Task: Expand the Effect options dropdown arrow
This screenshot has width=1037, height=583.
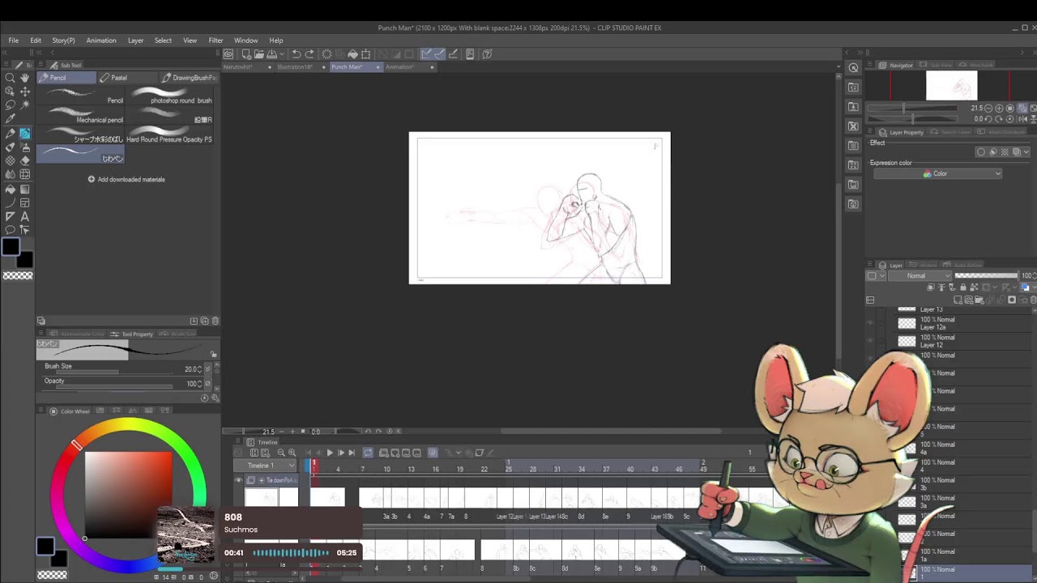Action: coord(1027,151)
